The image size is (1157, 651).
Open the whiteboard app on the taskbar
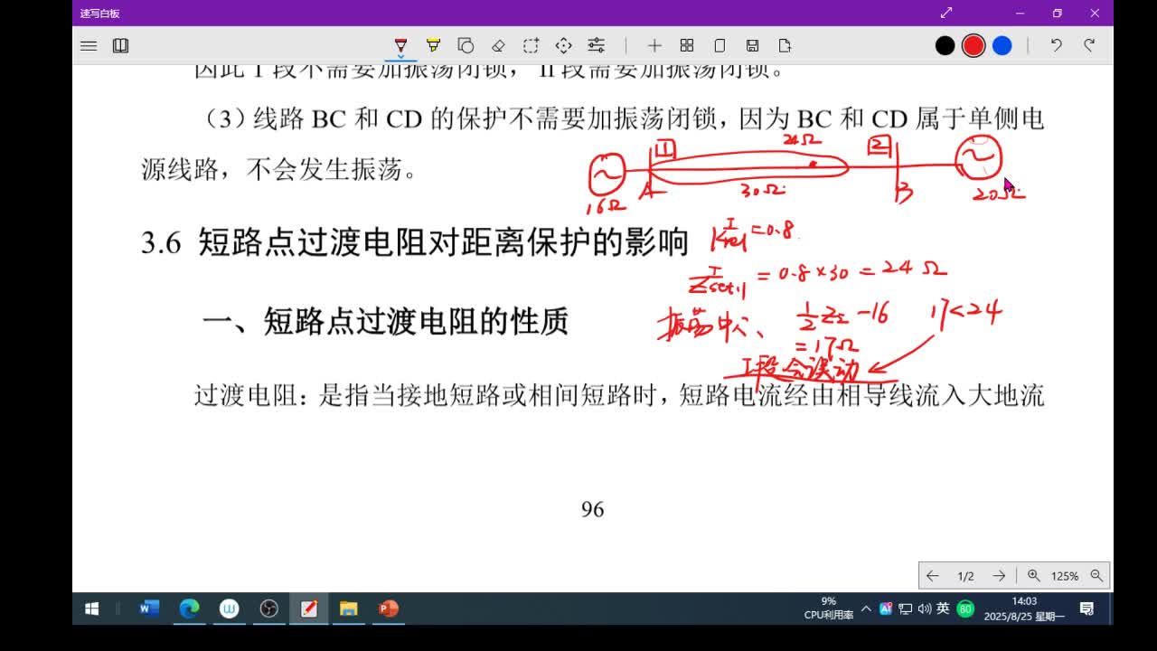[x=308, y=609]
